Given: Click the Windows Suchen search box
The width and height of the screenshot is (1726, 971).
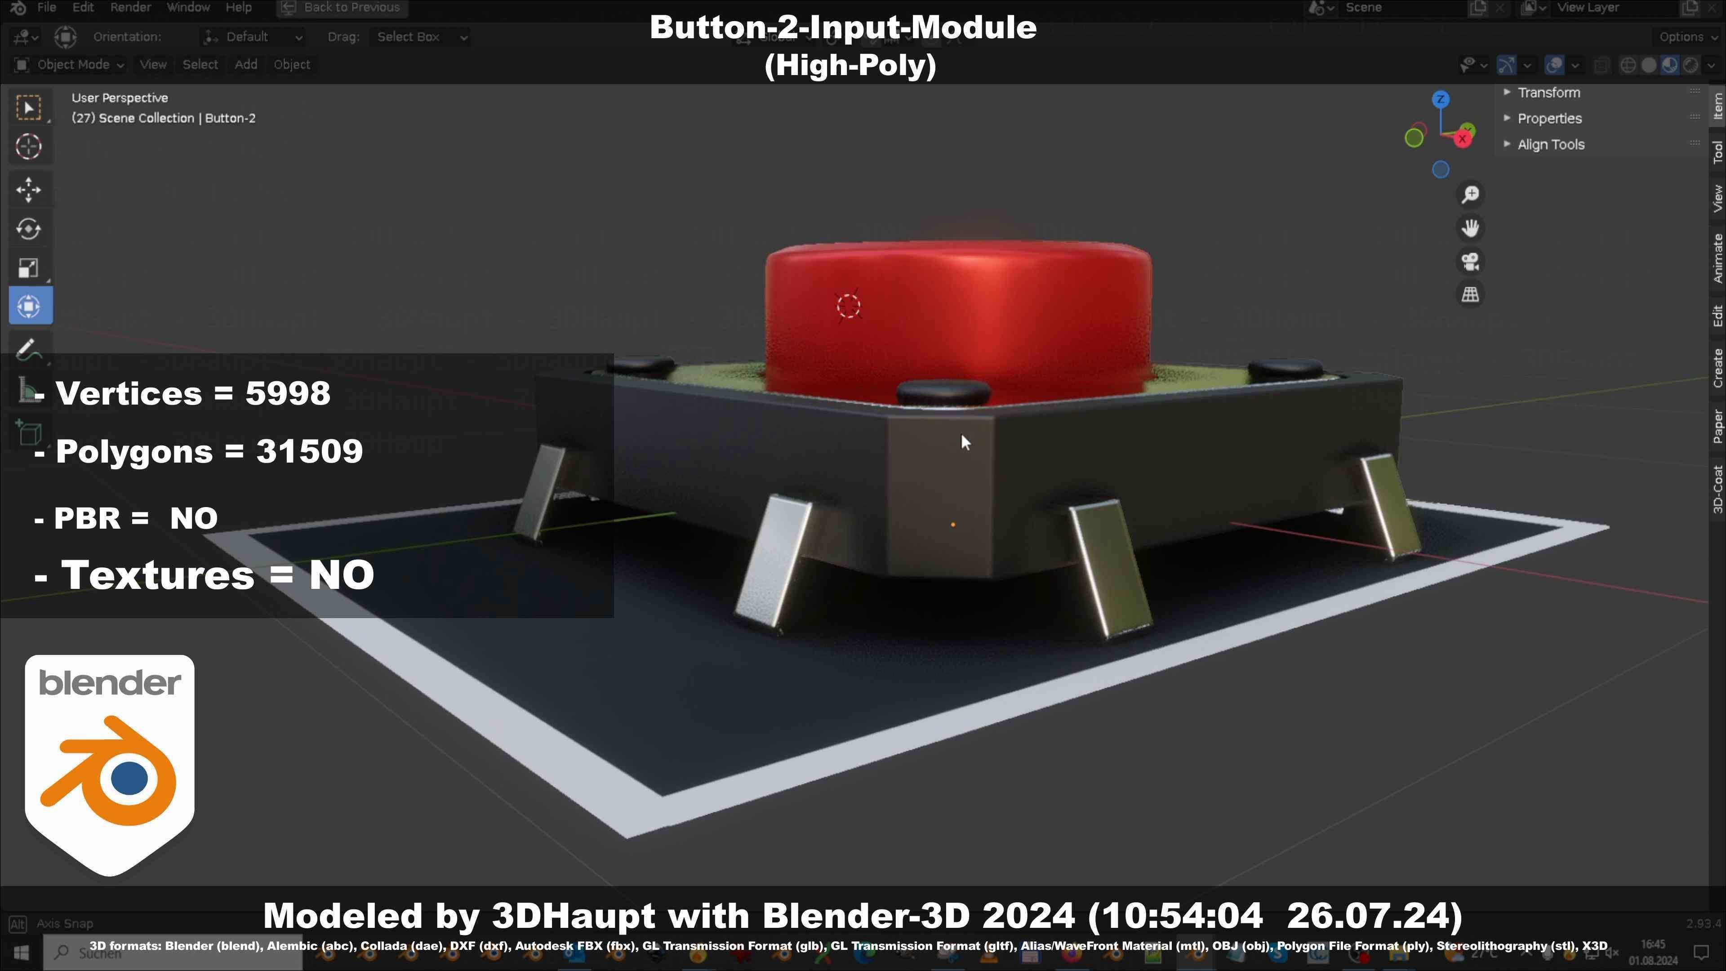Looking at the screenshot, I should 173,952.
